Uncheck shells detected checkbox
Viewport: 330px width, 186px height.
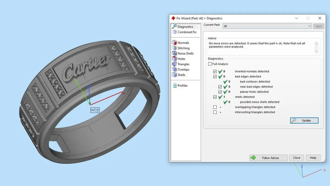tap(215, 97)
